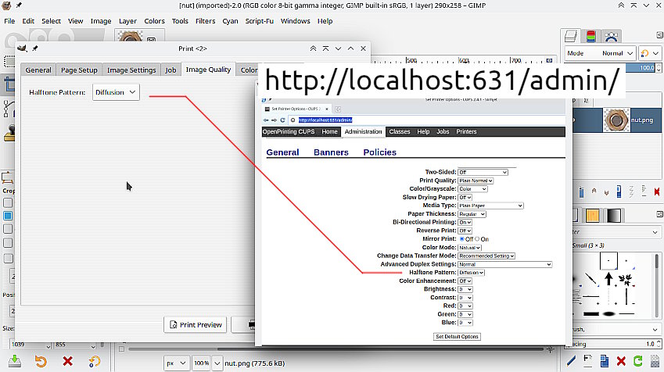The width and height of the screenshot is (664, 372).
Task: Uncheck the blue checked Crop option
Action: [8, 216]
